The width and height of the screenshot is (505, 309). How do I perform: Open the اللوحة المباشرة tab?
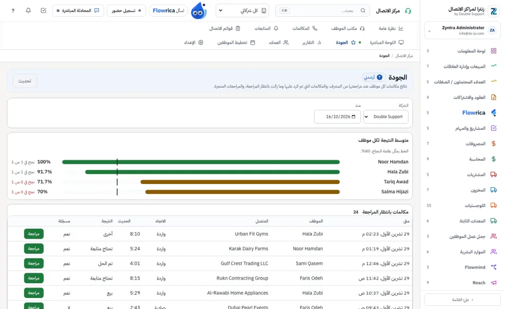387,43
